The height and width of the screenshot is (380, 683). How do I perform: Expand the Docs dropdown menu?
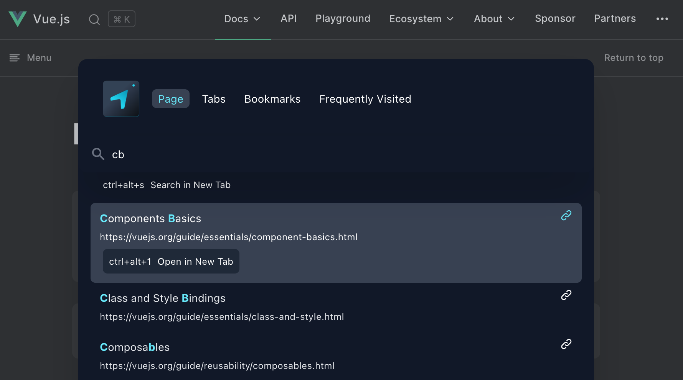tap(243, 19)
